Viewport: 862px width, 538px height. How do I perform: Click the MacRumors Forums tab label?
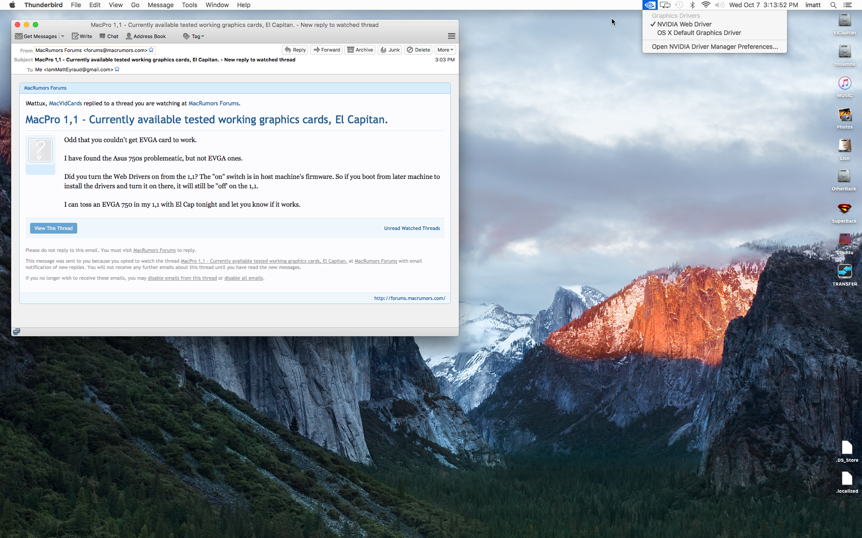point(45,87)
